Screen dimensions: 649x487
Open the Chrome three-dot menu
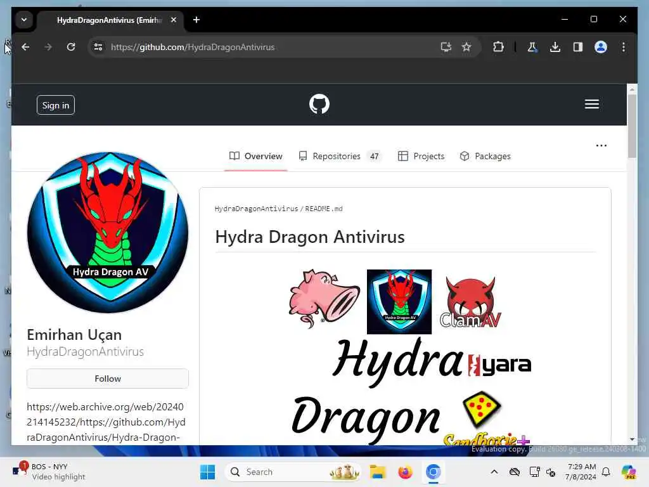pos(624,47)
